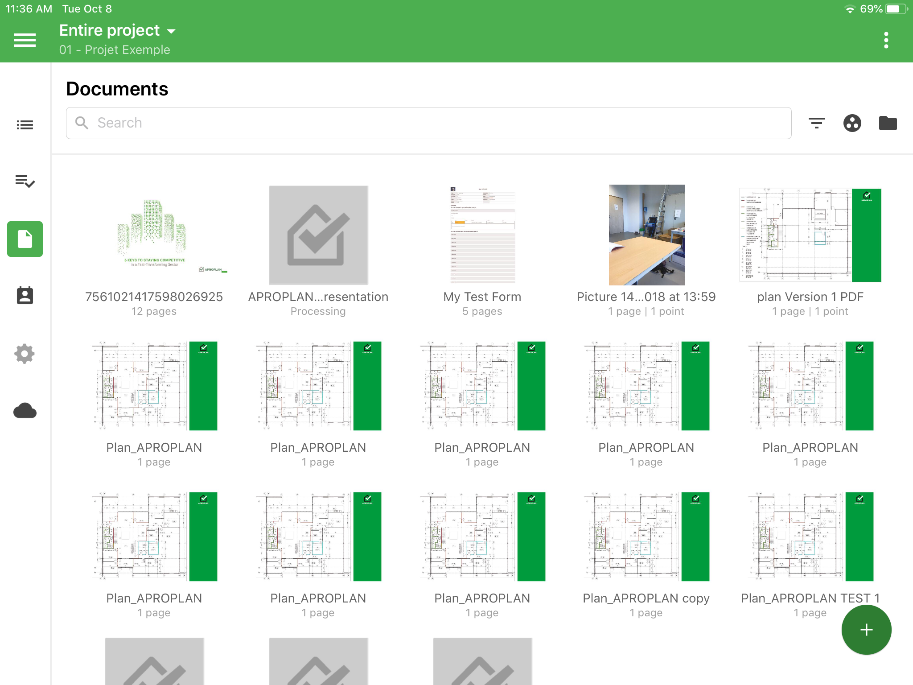
Task: Tap the Wi-Fi icon in status bar
Action: [850, 9]
